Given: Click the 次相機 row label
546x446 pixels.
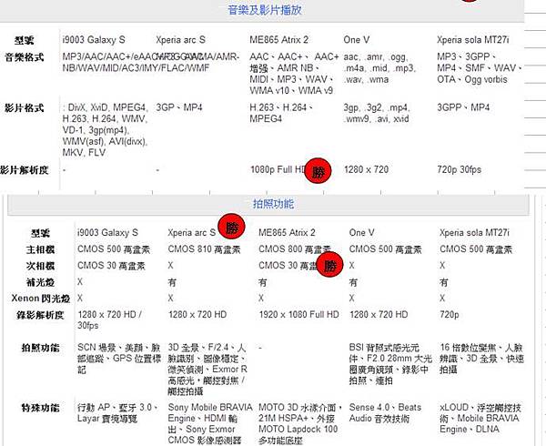Looking at the screenshot, I should click(x=40, y=266).
